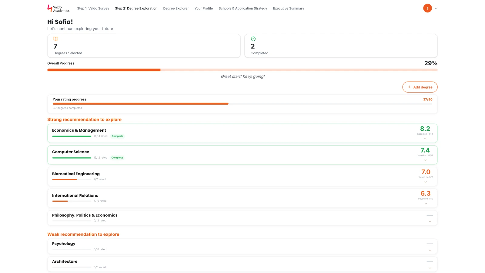Open the Economics & Management degree title
This screenshot has width=485, height=273.
pyautogui.click(x=79, y=130)
